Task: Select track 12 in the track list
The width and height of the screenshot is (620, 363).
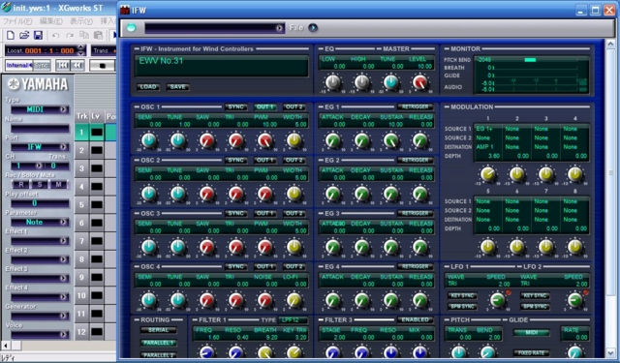Action: tap(81, 332)
